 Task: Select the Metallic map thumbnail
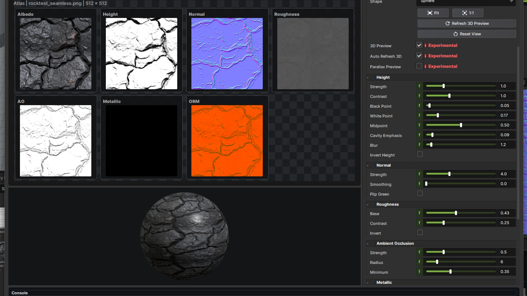141,141
